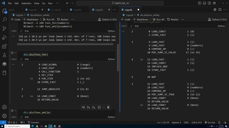Open the Search view in activity bar
Screen dimensions: 229x128
click(x=4, y=20)
